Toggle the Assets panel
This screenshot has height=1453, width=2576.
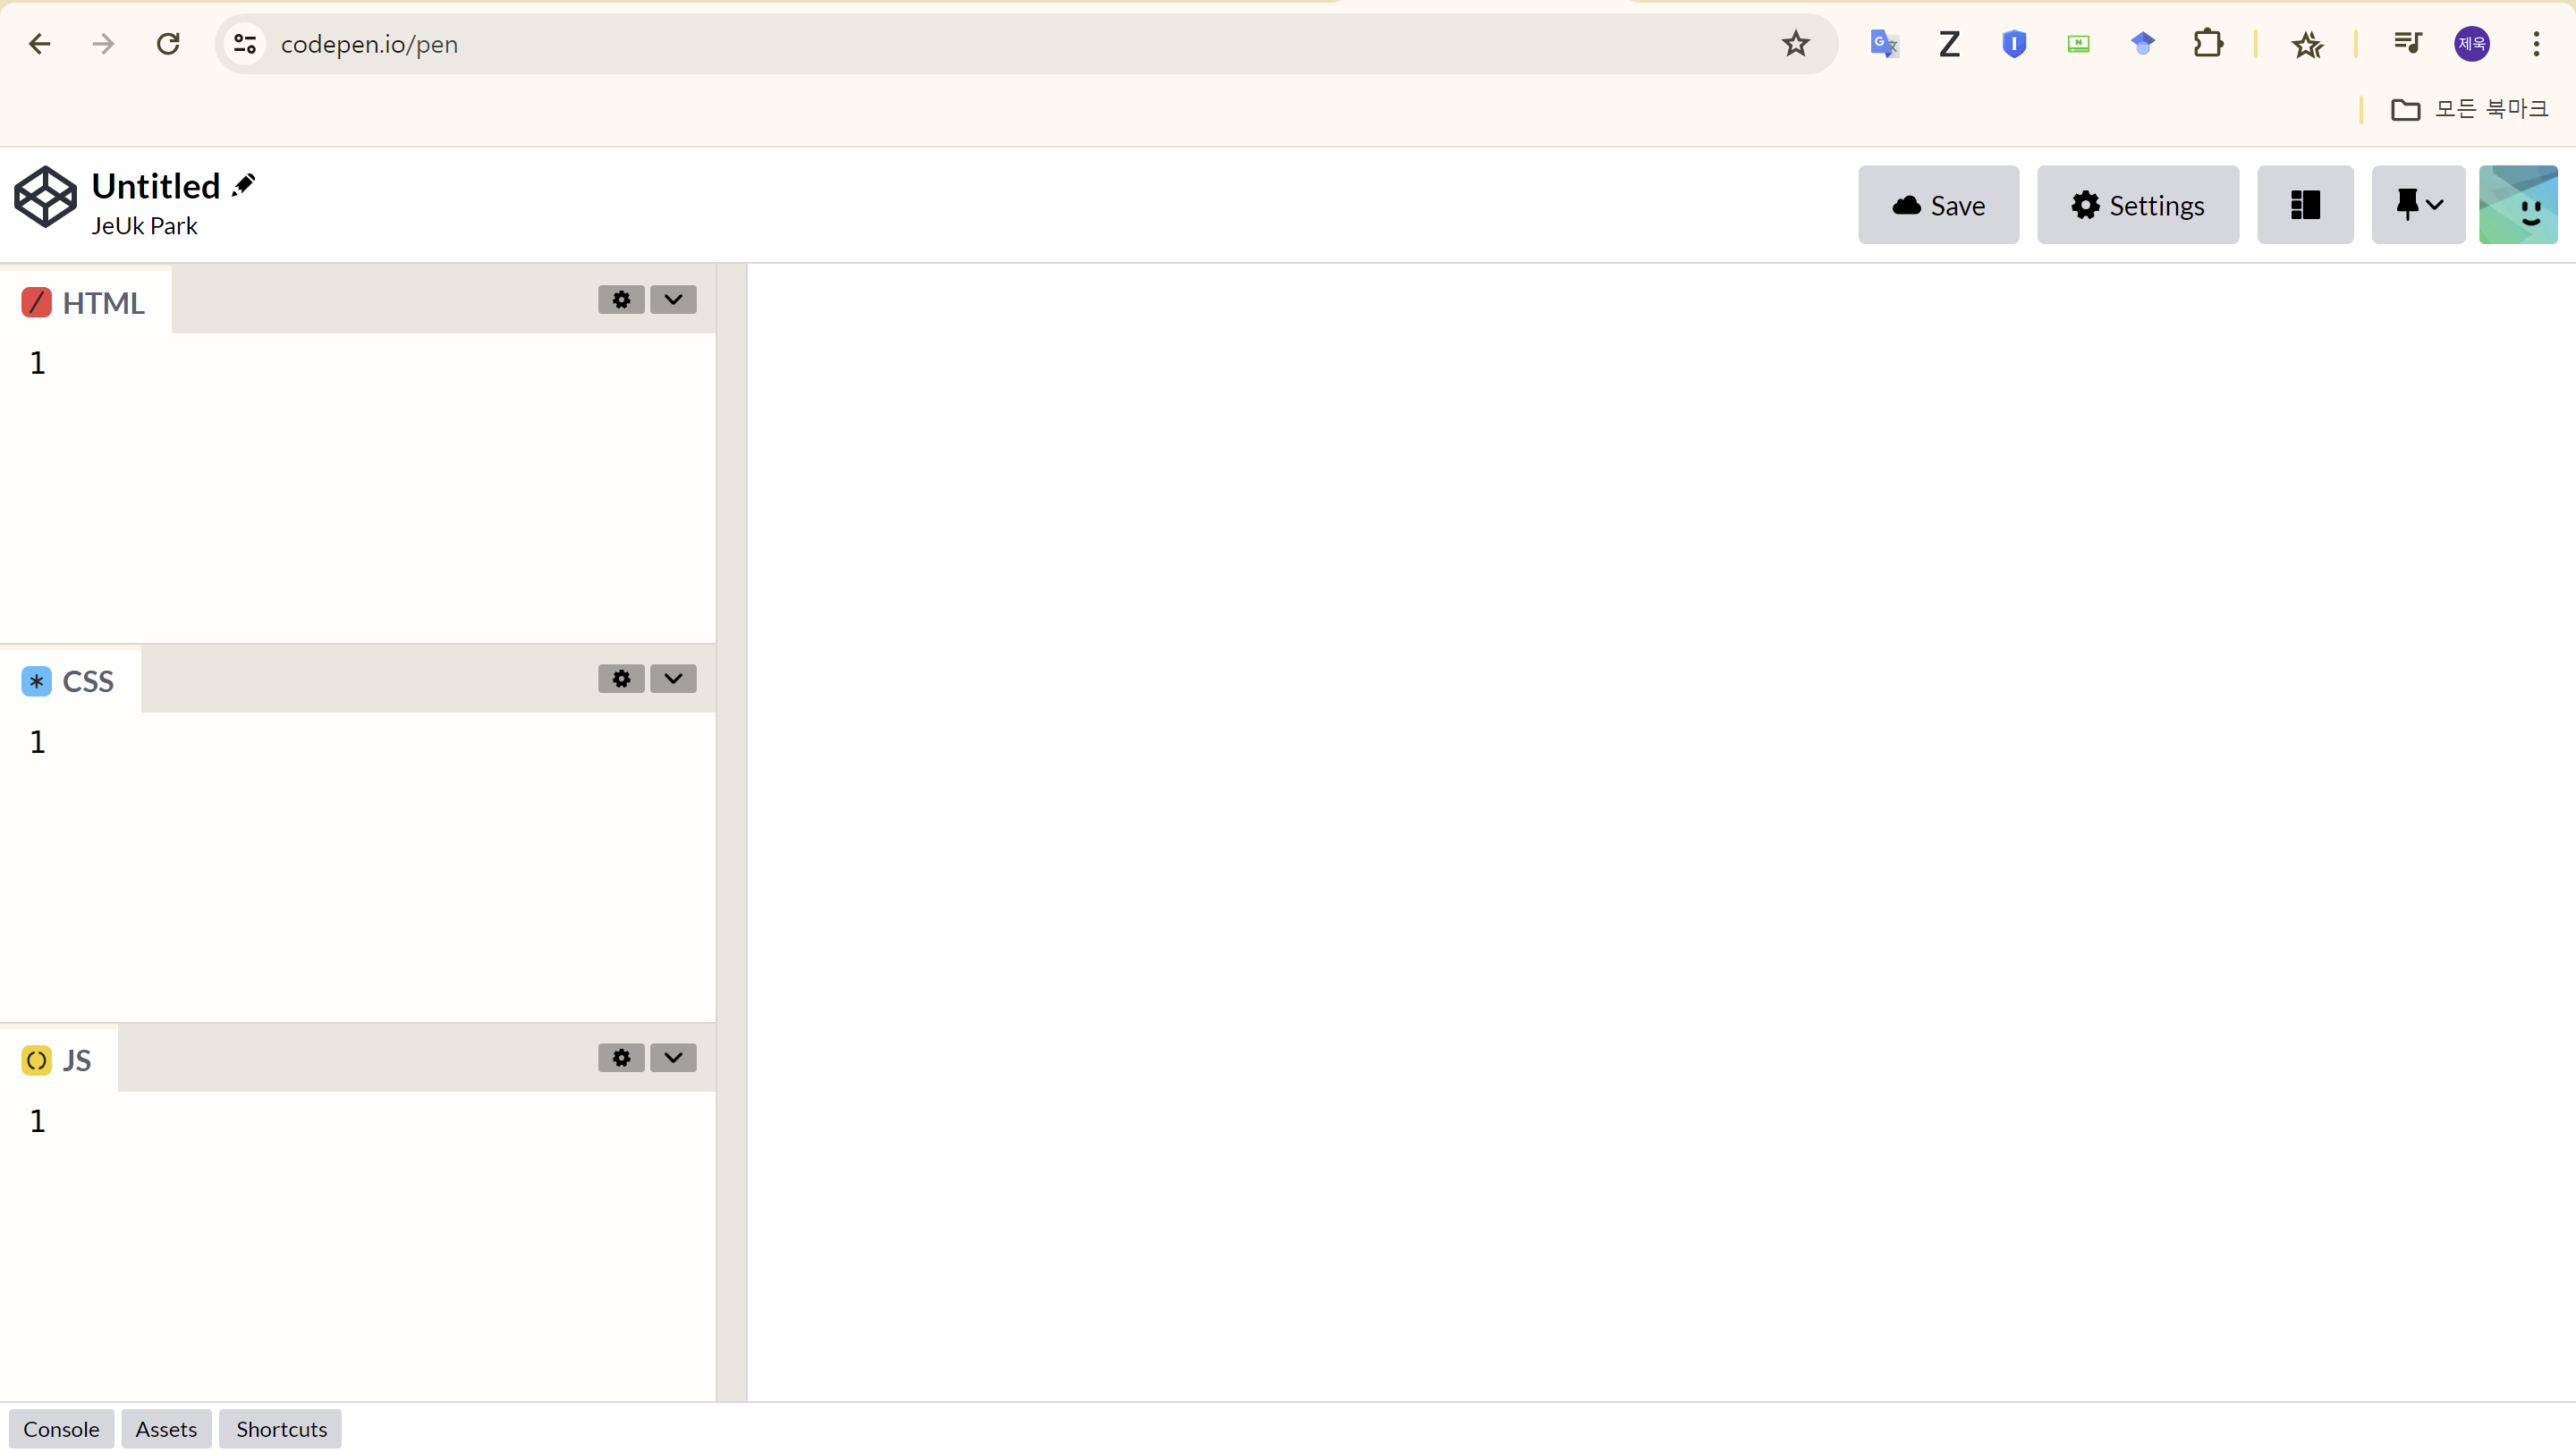click(x=166, y=1429)
